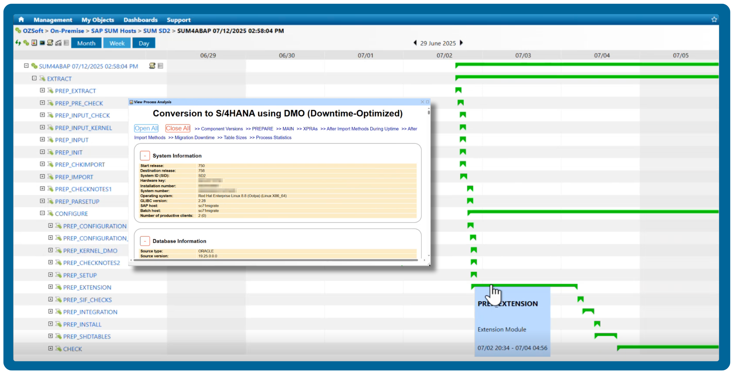Switch timeline to Month view
The image size is (735, 377).
coord(86,43)
